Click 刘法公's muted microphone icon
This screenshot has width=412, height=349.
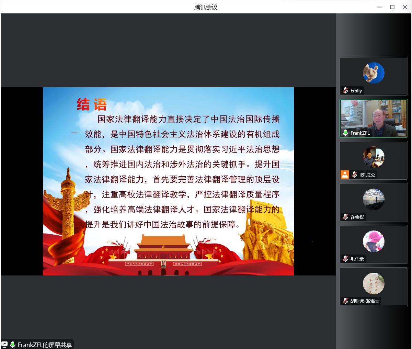coord(354,175)
